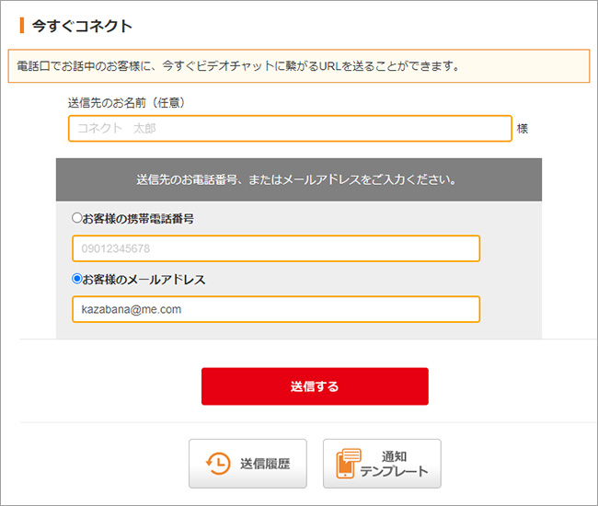This screenshot has width=598, height=506.
Task: Click the clock icon on 送信履歴
Action: point(217,464)
